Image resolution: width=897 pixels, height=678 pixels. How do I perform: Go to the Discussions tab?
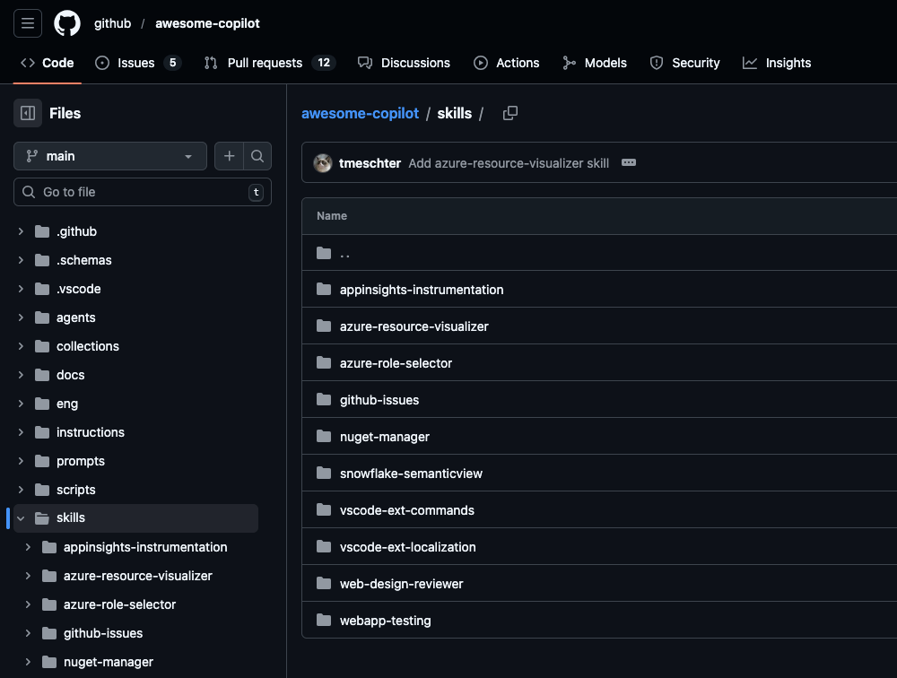(x=404, y=63)
